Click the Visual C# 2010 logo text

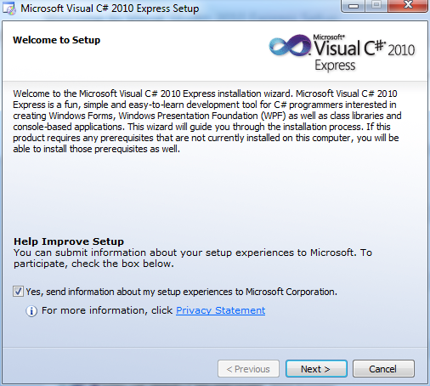(365, 46)
